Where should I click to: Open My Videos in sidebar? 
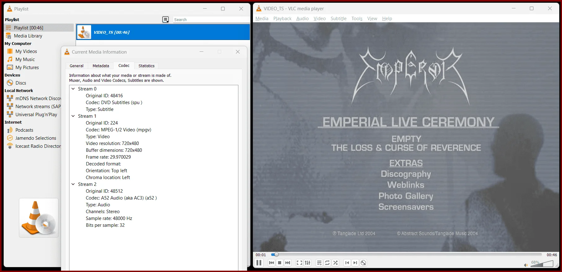coord(26,51)
